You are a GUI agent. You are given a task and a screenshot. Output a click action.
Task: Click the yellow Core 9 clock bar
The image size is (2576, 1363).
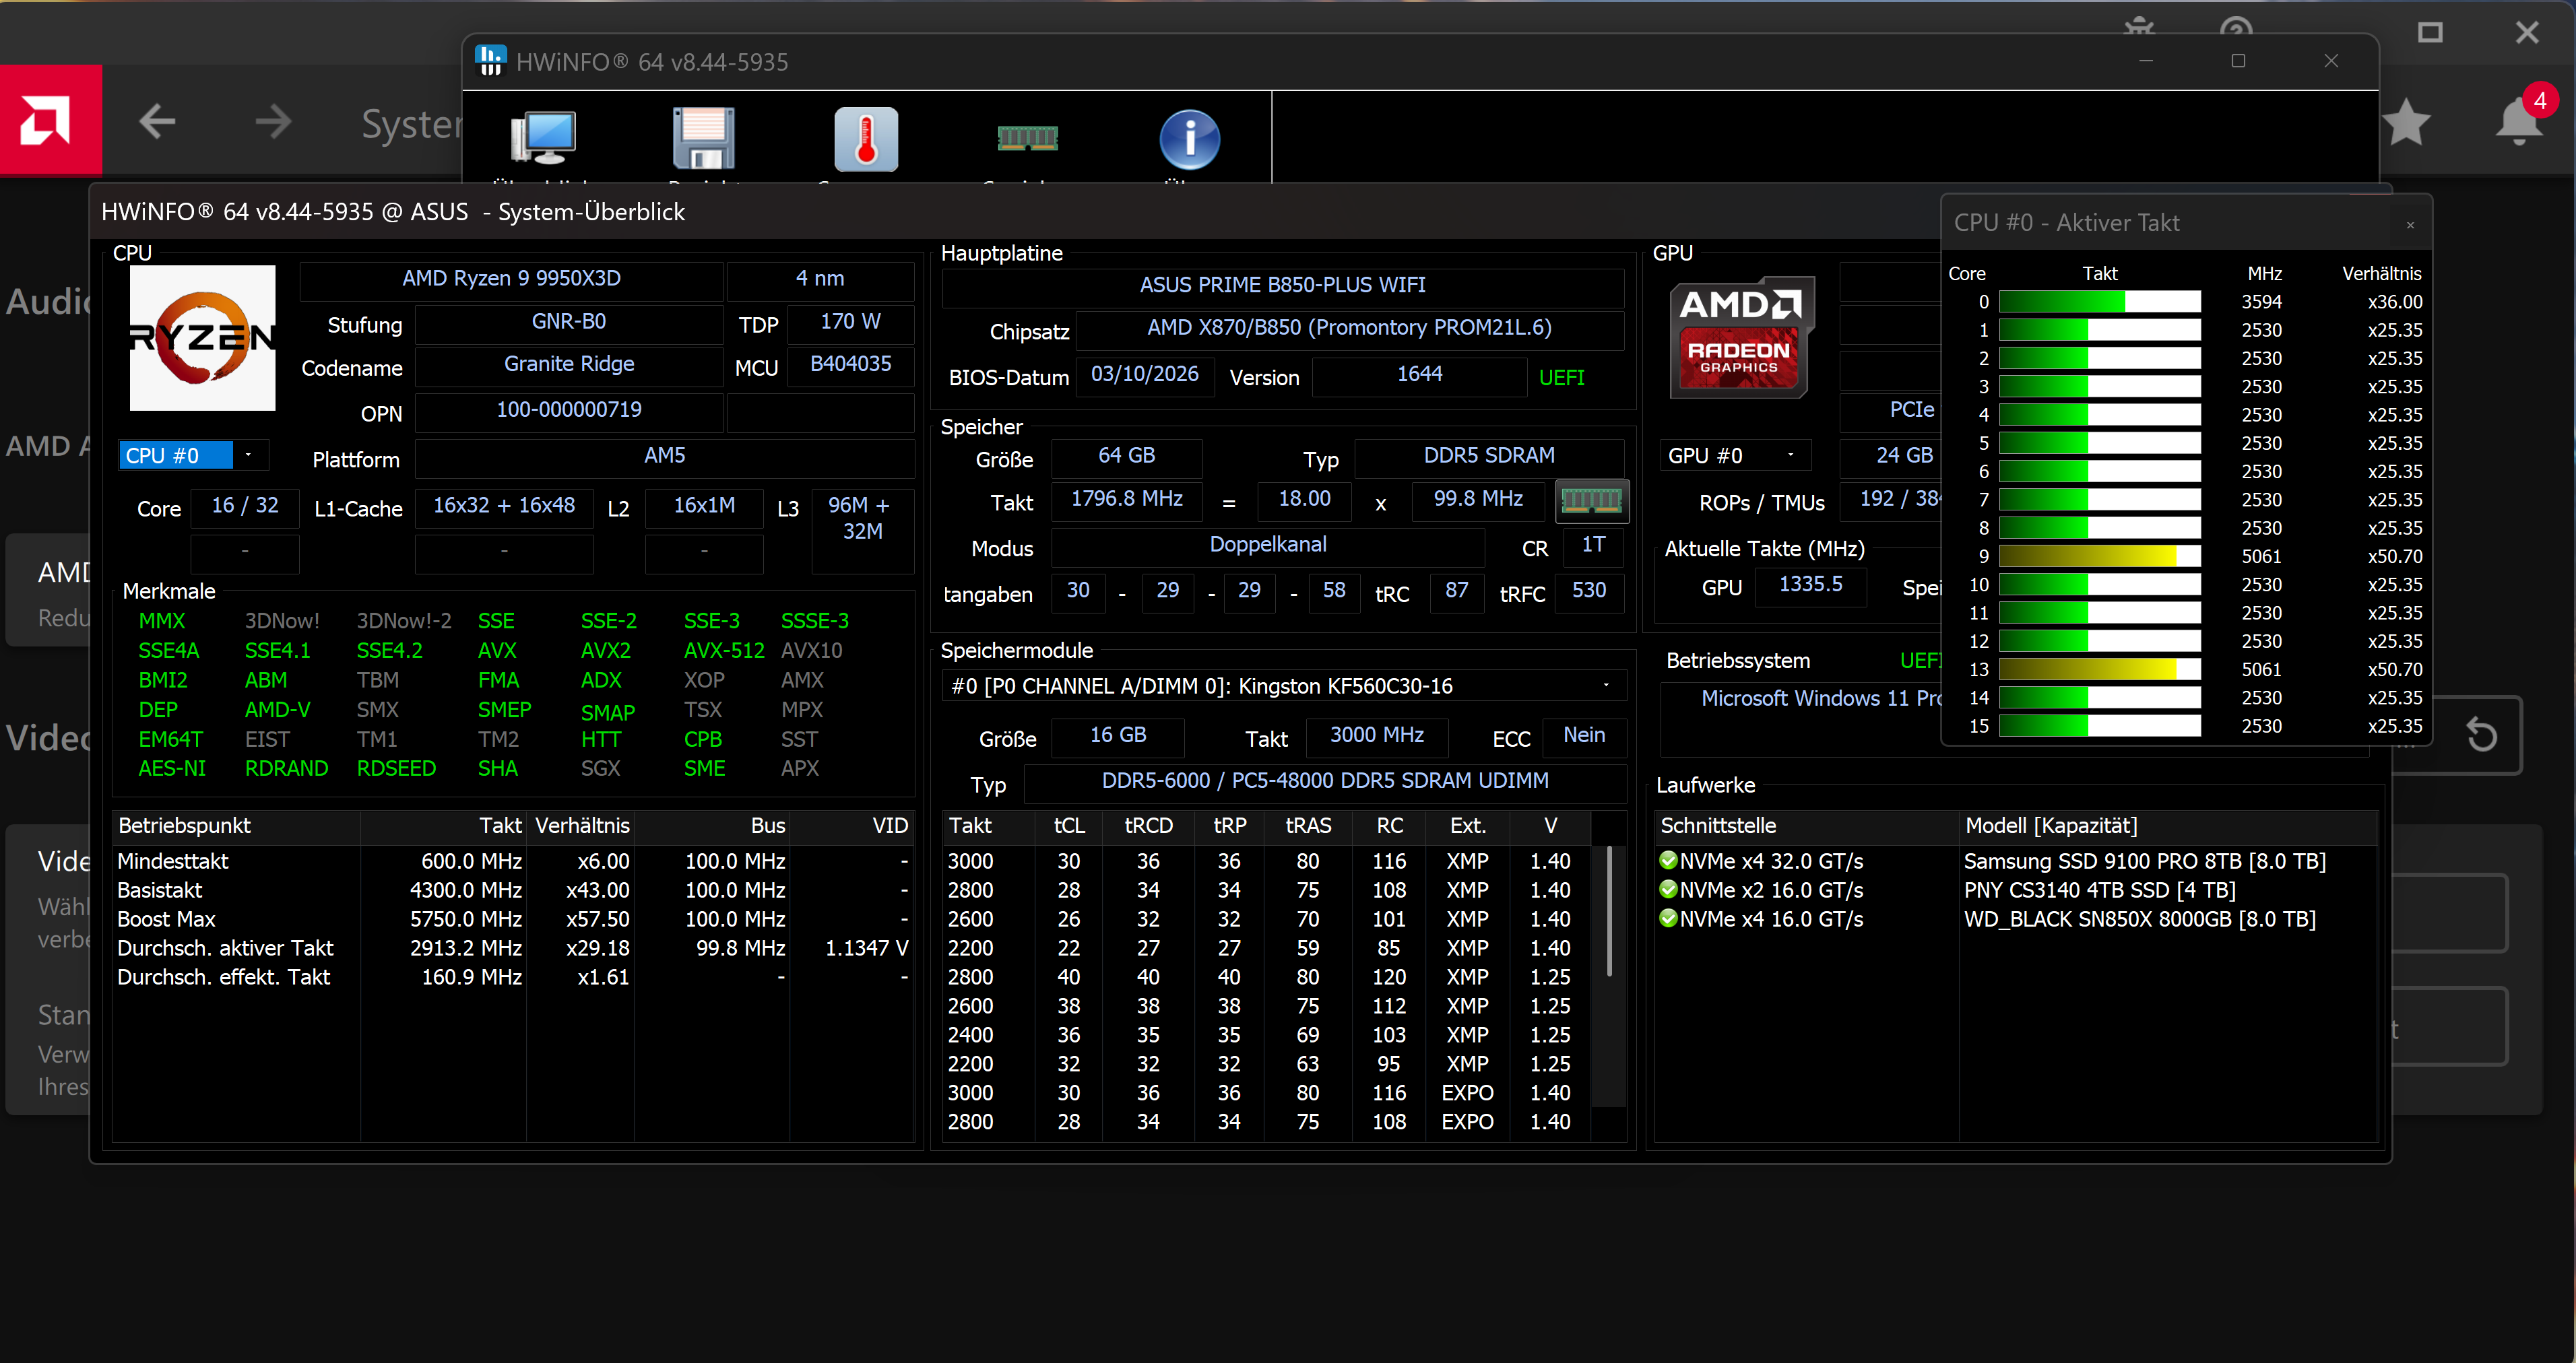[2100, 557]
